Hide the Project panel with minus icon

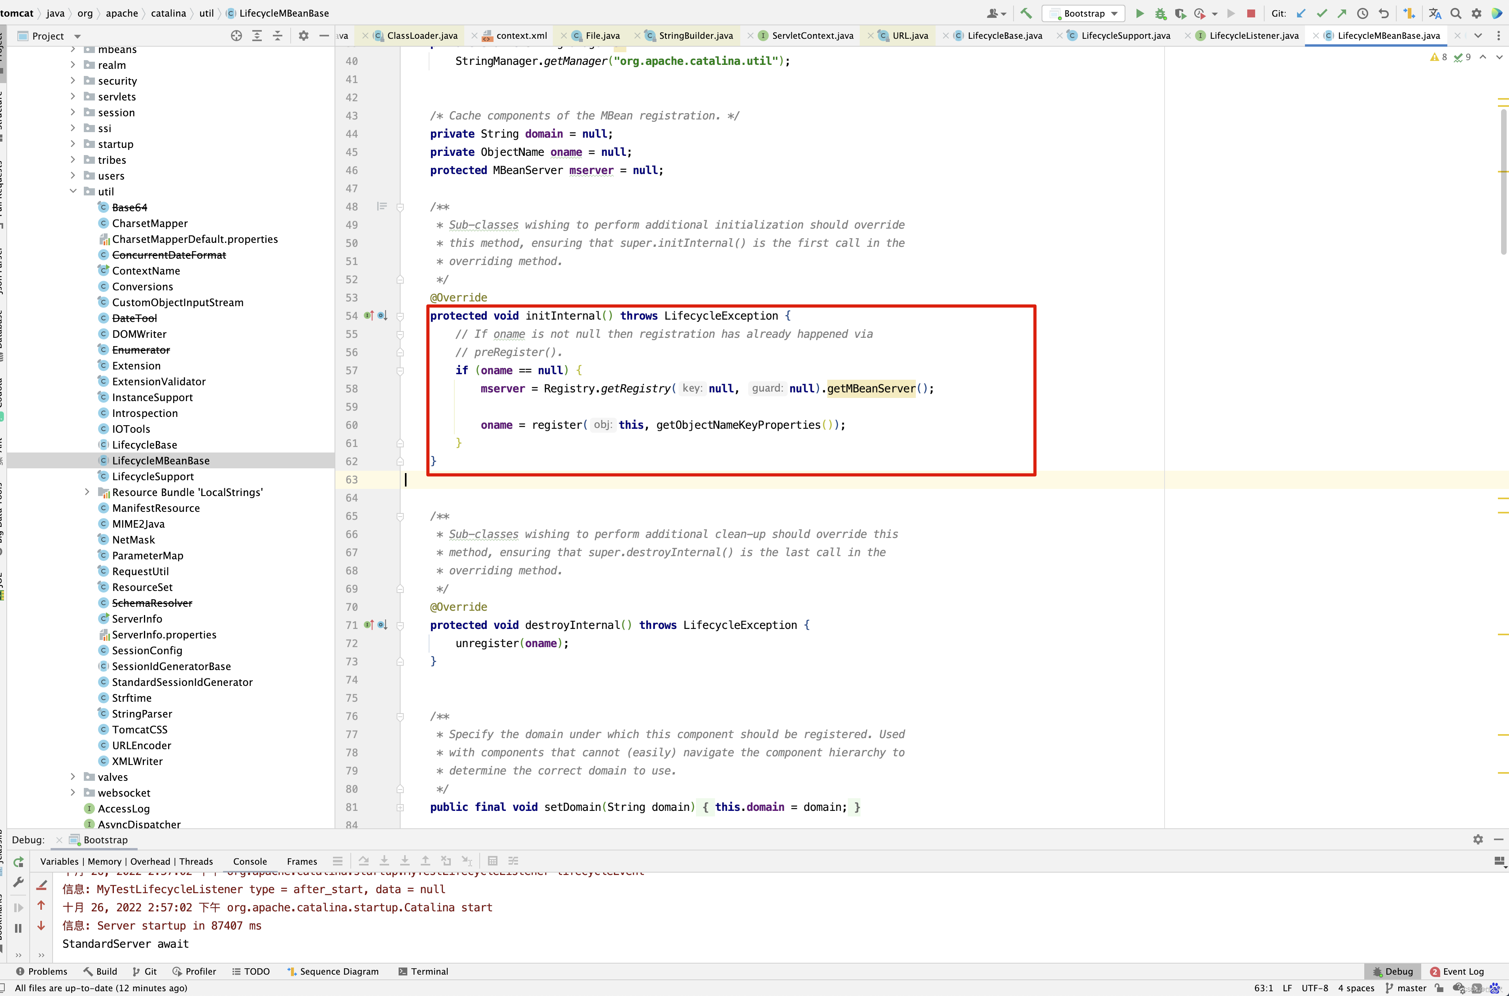point(324,36)
